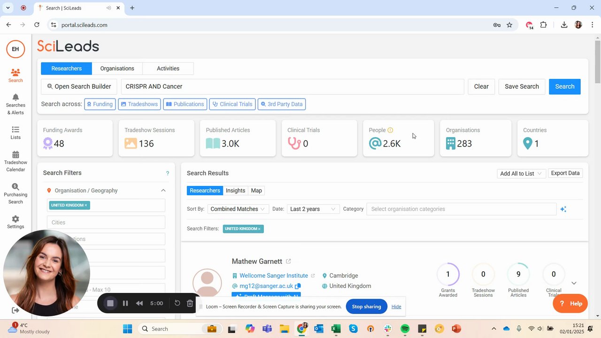The width and height of the screenshot is (601, 338).
Task: Select the Map results tab
Action: pyautogui.click(x=256, y=191)
